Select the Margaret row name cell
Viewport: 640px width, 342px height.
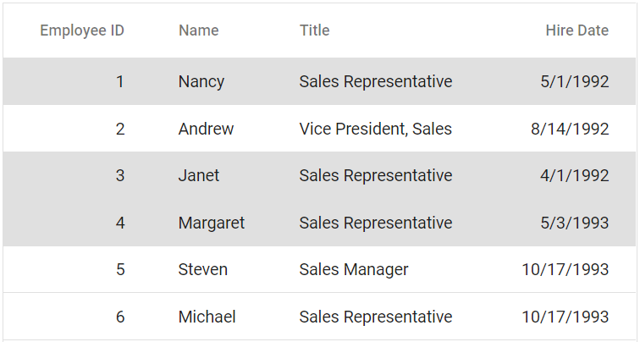coord(211,223)
